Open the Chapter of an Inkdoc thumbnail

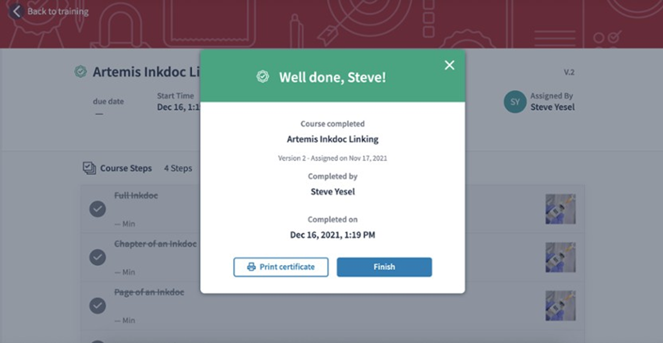coord(560,257)
